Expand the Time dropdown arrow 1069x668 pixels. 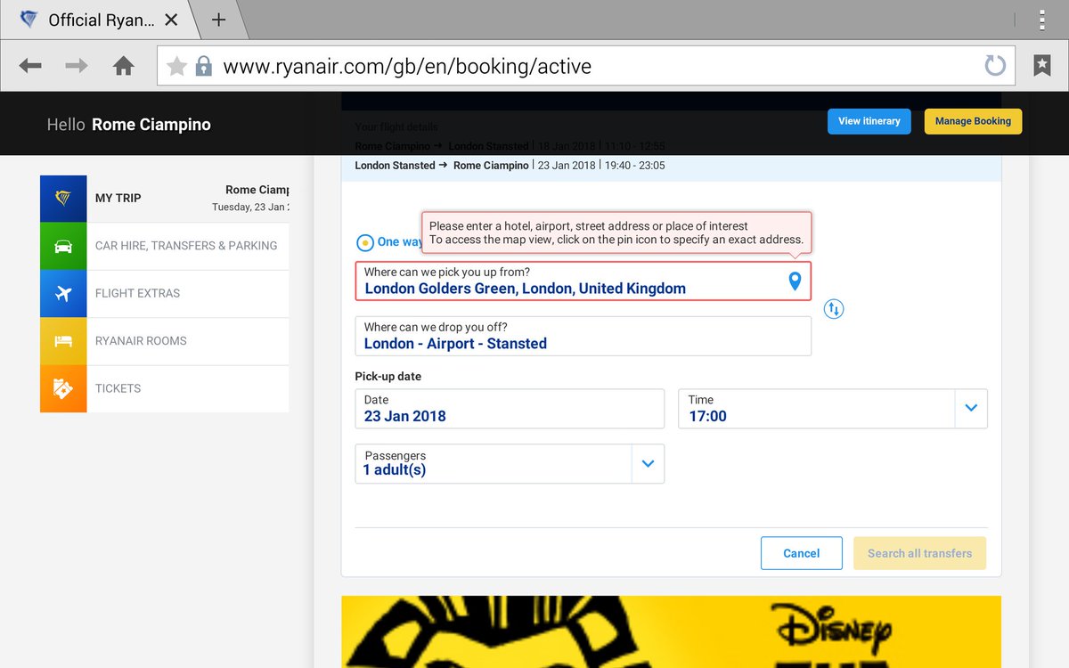pyautogui.click(x=971, y=408)
